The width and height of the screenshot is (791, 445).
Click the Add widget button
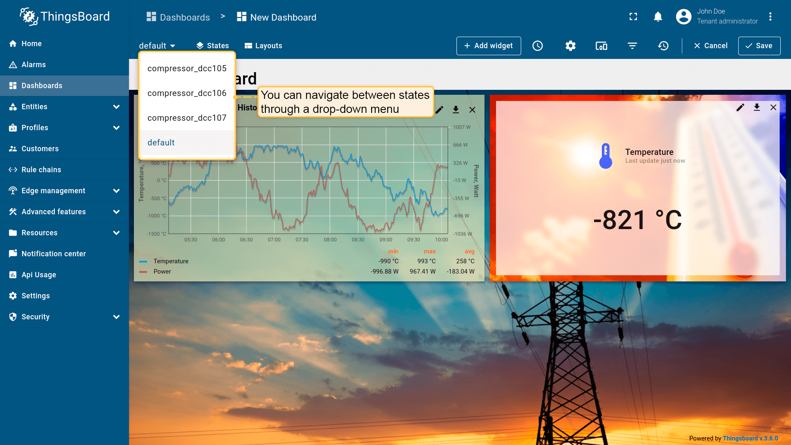coord(489,46)
